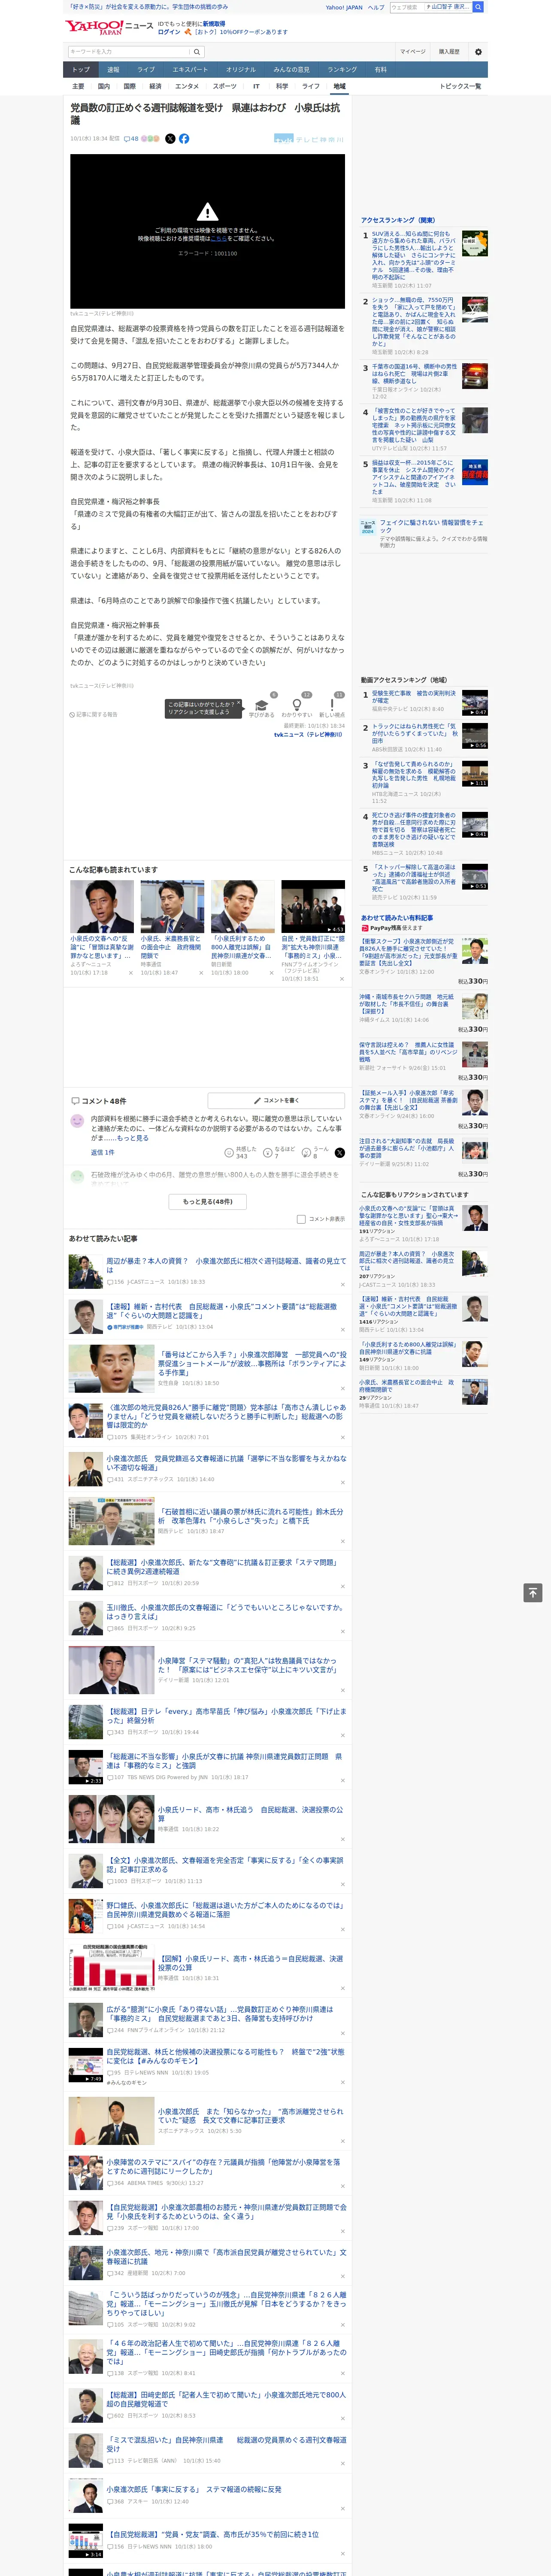
Task: Click the tvkニュース（テレビ神奈川） source link
Action: tap(308, 734)
